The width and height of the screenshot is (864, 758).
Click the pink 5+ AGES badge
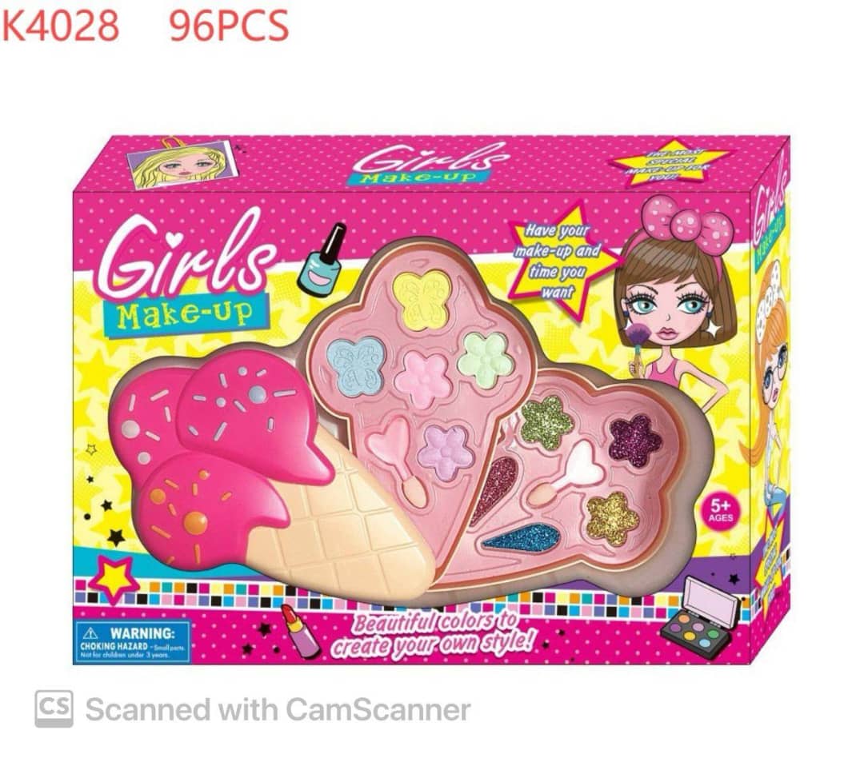(x=720, y=511)
